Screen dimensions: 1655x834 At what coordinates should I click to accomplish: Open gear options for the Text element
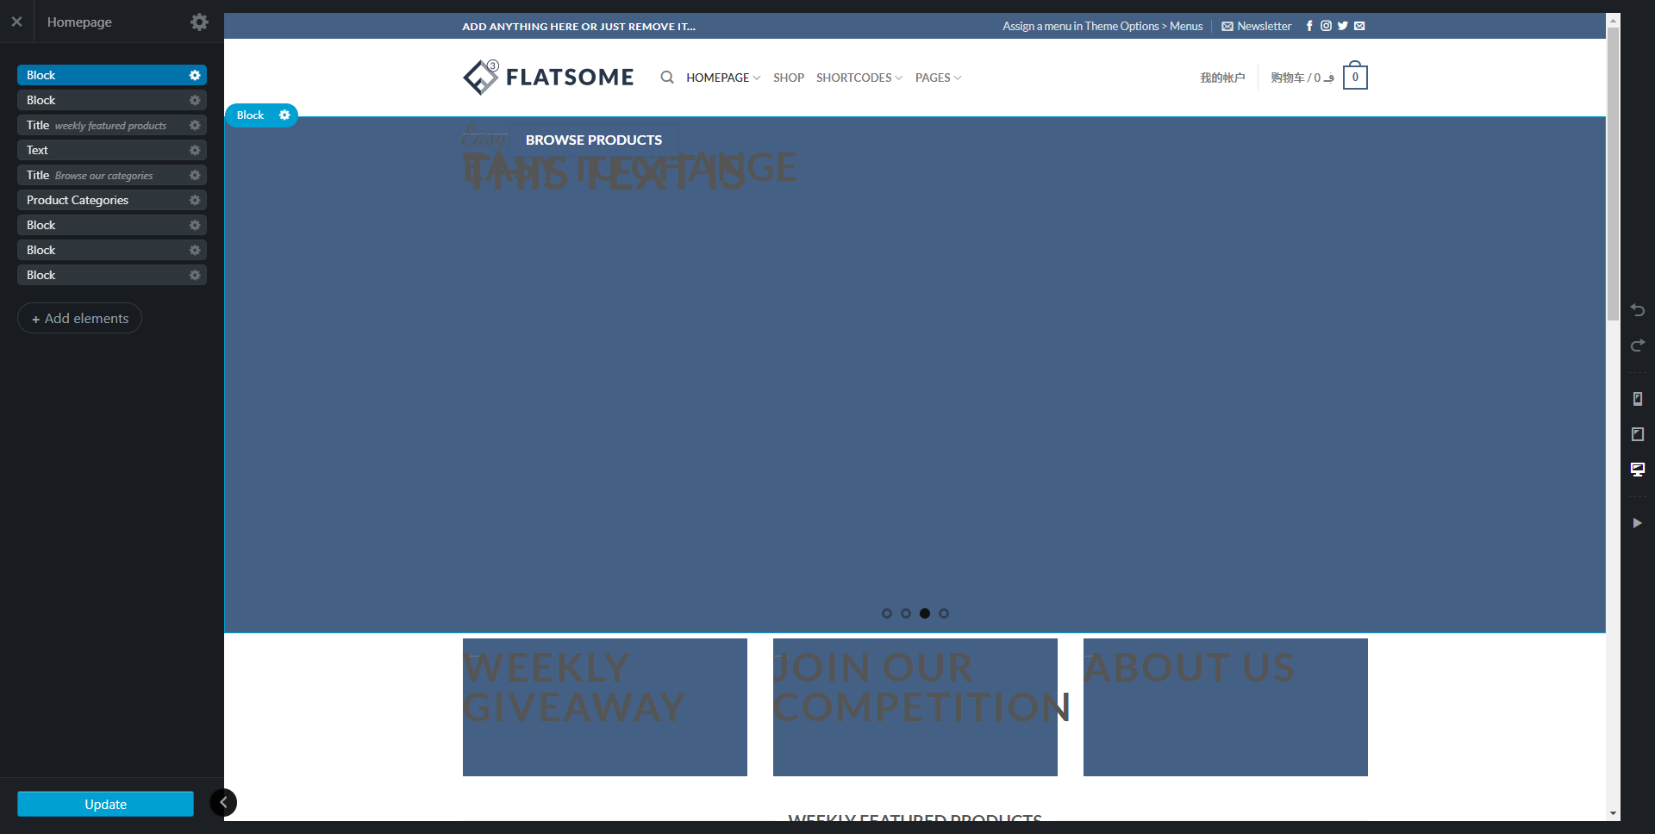195,151
